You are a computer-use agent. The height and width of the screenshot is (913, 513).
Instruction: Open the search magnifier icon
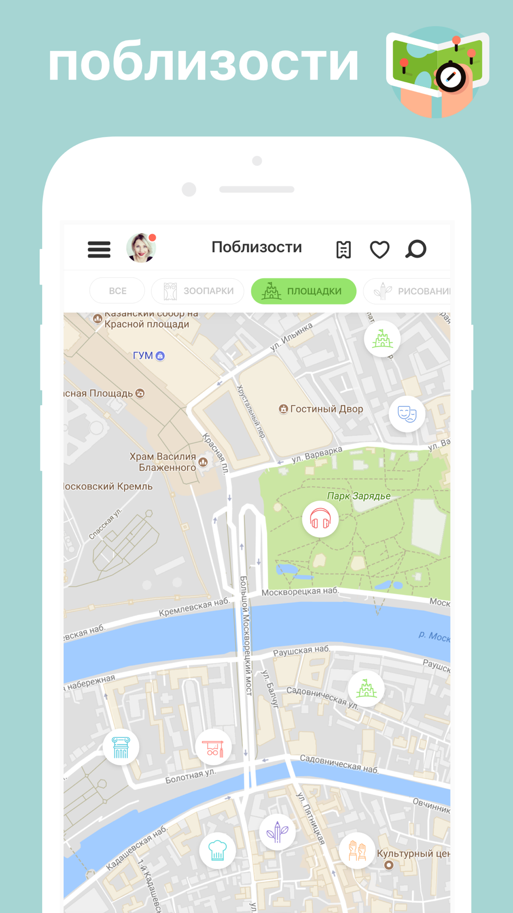[416, 249]
